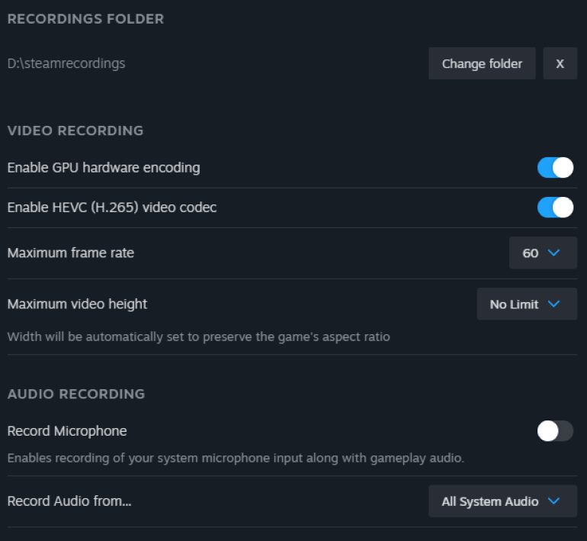This screenshot has width=587, height=541.
Task: Open the Maximum video height dropdown
Action: click(527, 304)
